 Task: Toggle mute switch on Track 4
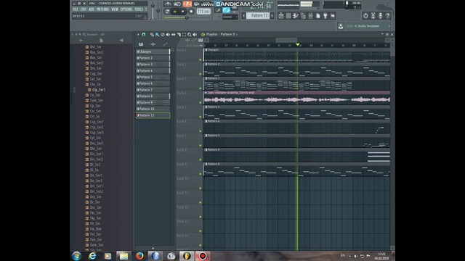pos(201,103)
